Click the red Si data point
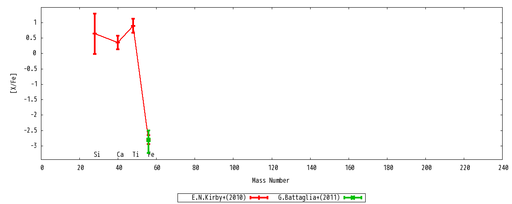The width and height of the screenshot is (512, 204). [x=95, y=34]
